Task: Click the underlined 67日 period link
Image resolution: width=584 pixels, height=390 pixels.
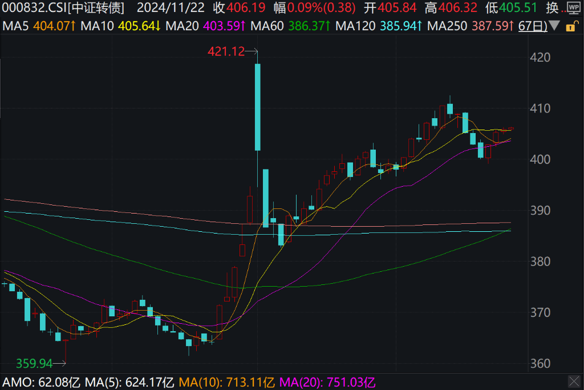Action: pyautogui.click(x=532, y=26)
